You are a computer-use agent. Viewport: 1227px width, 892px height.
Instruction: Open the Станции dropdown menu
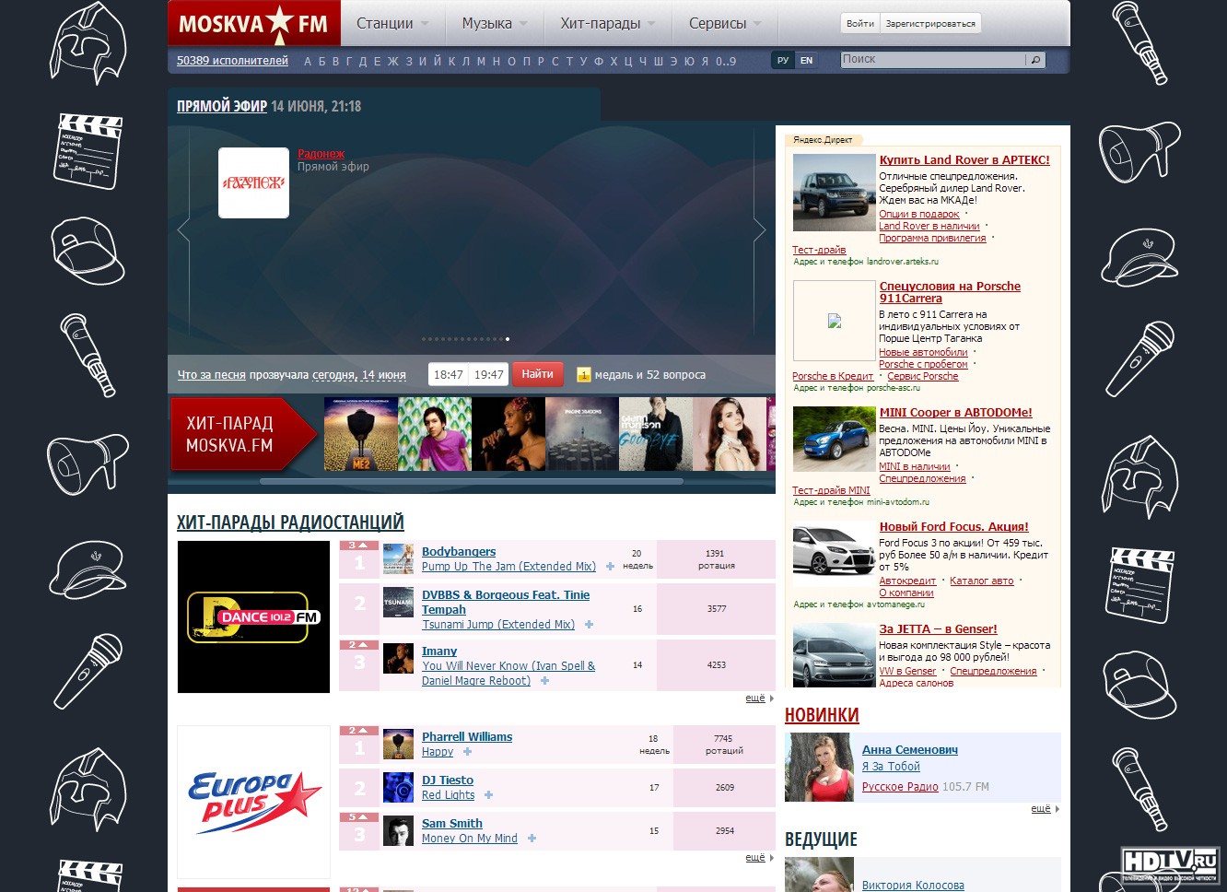click(x=392, y=23)
